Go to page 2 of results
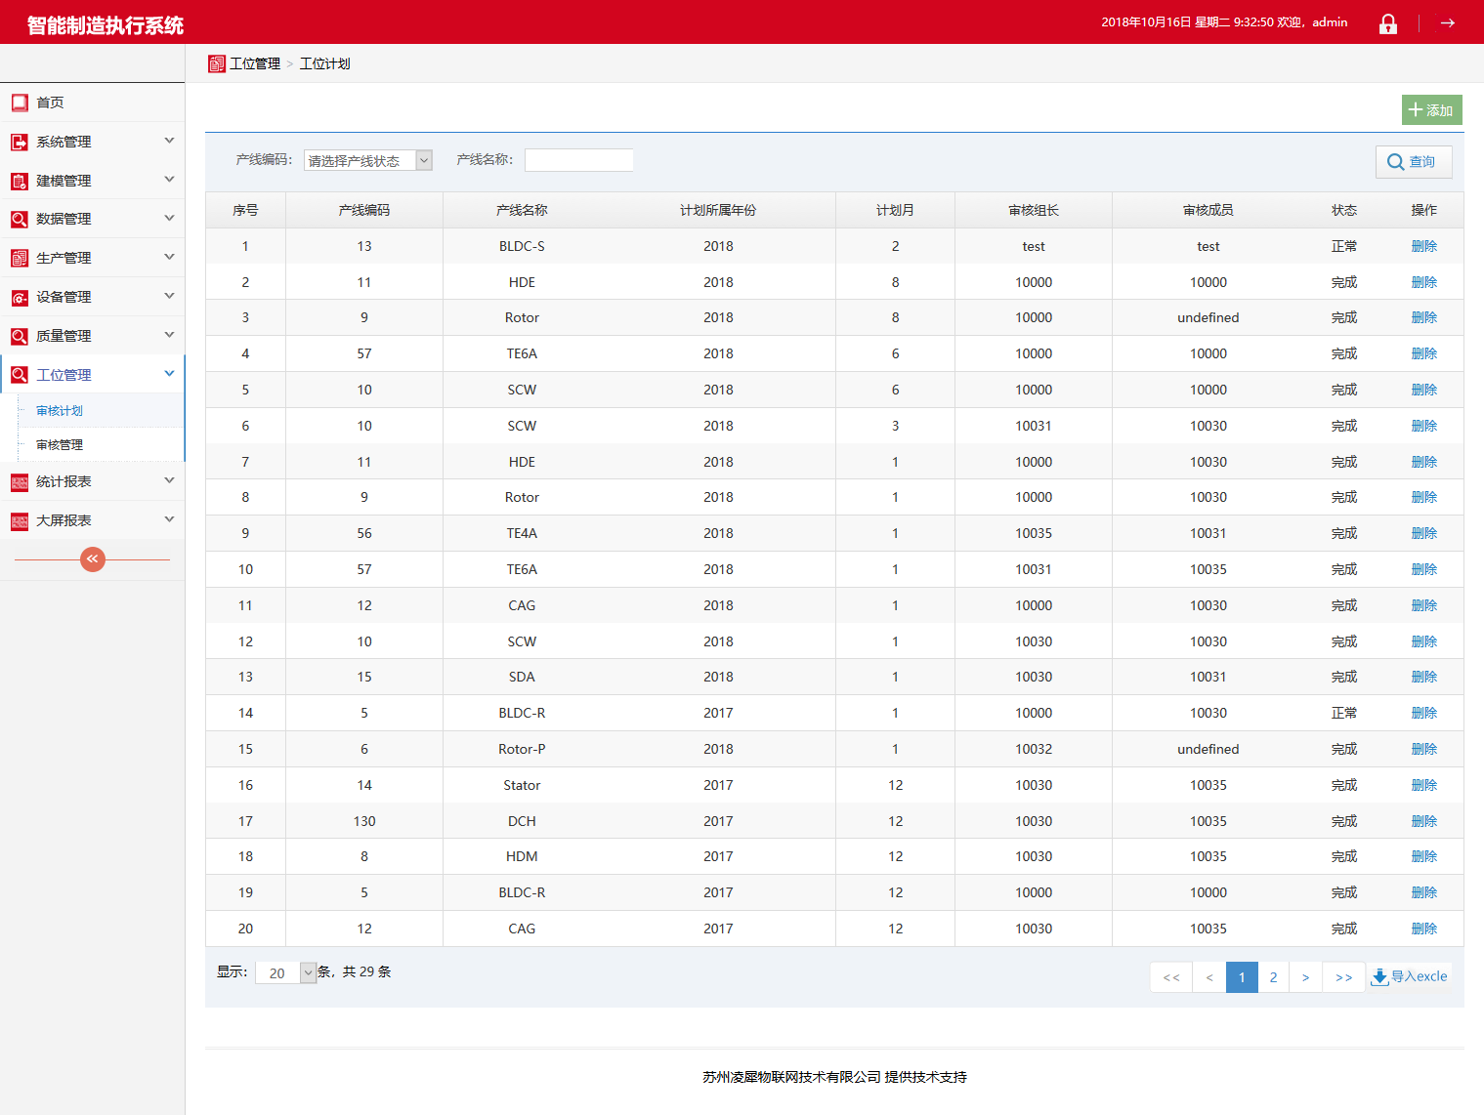The width and height of the screenshot is (1484, 1115). (x=1273, y=977)
